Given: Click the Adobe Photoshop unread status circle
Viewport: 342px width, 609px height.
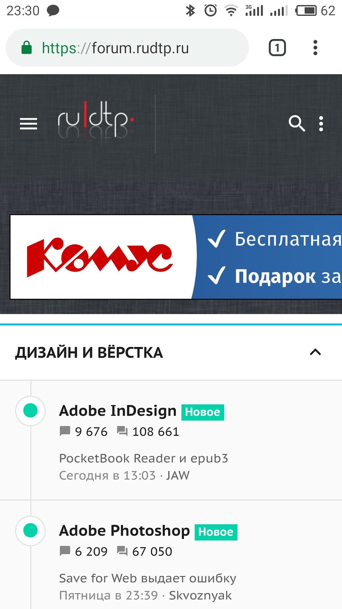Looking at the screenshot, I should coord(30,531).
